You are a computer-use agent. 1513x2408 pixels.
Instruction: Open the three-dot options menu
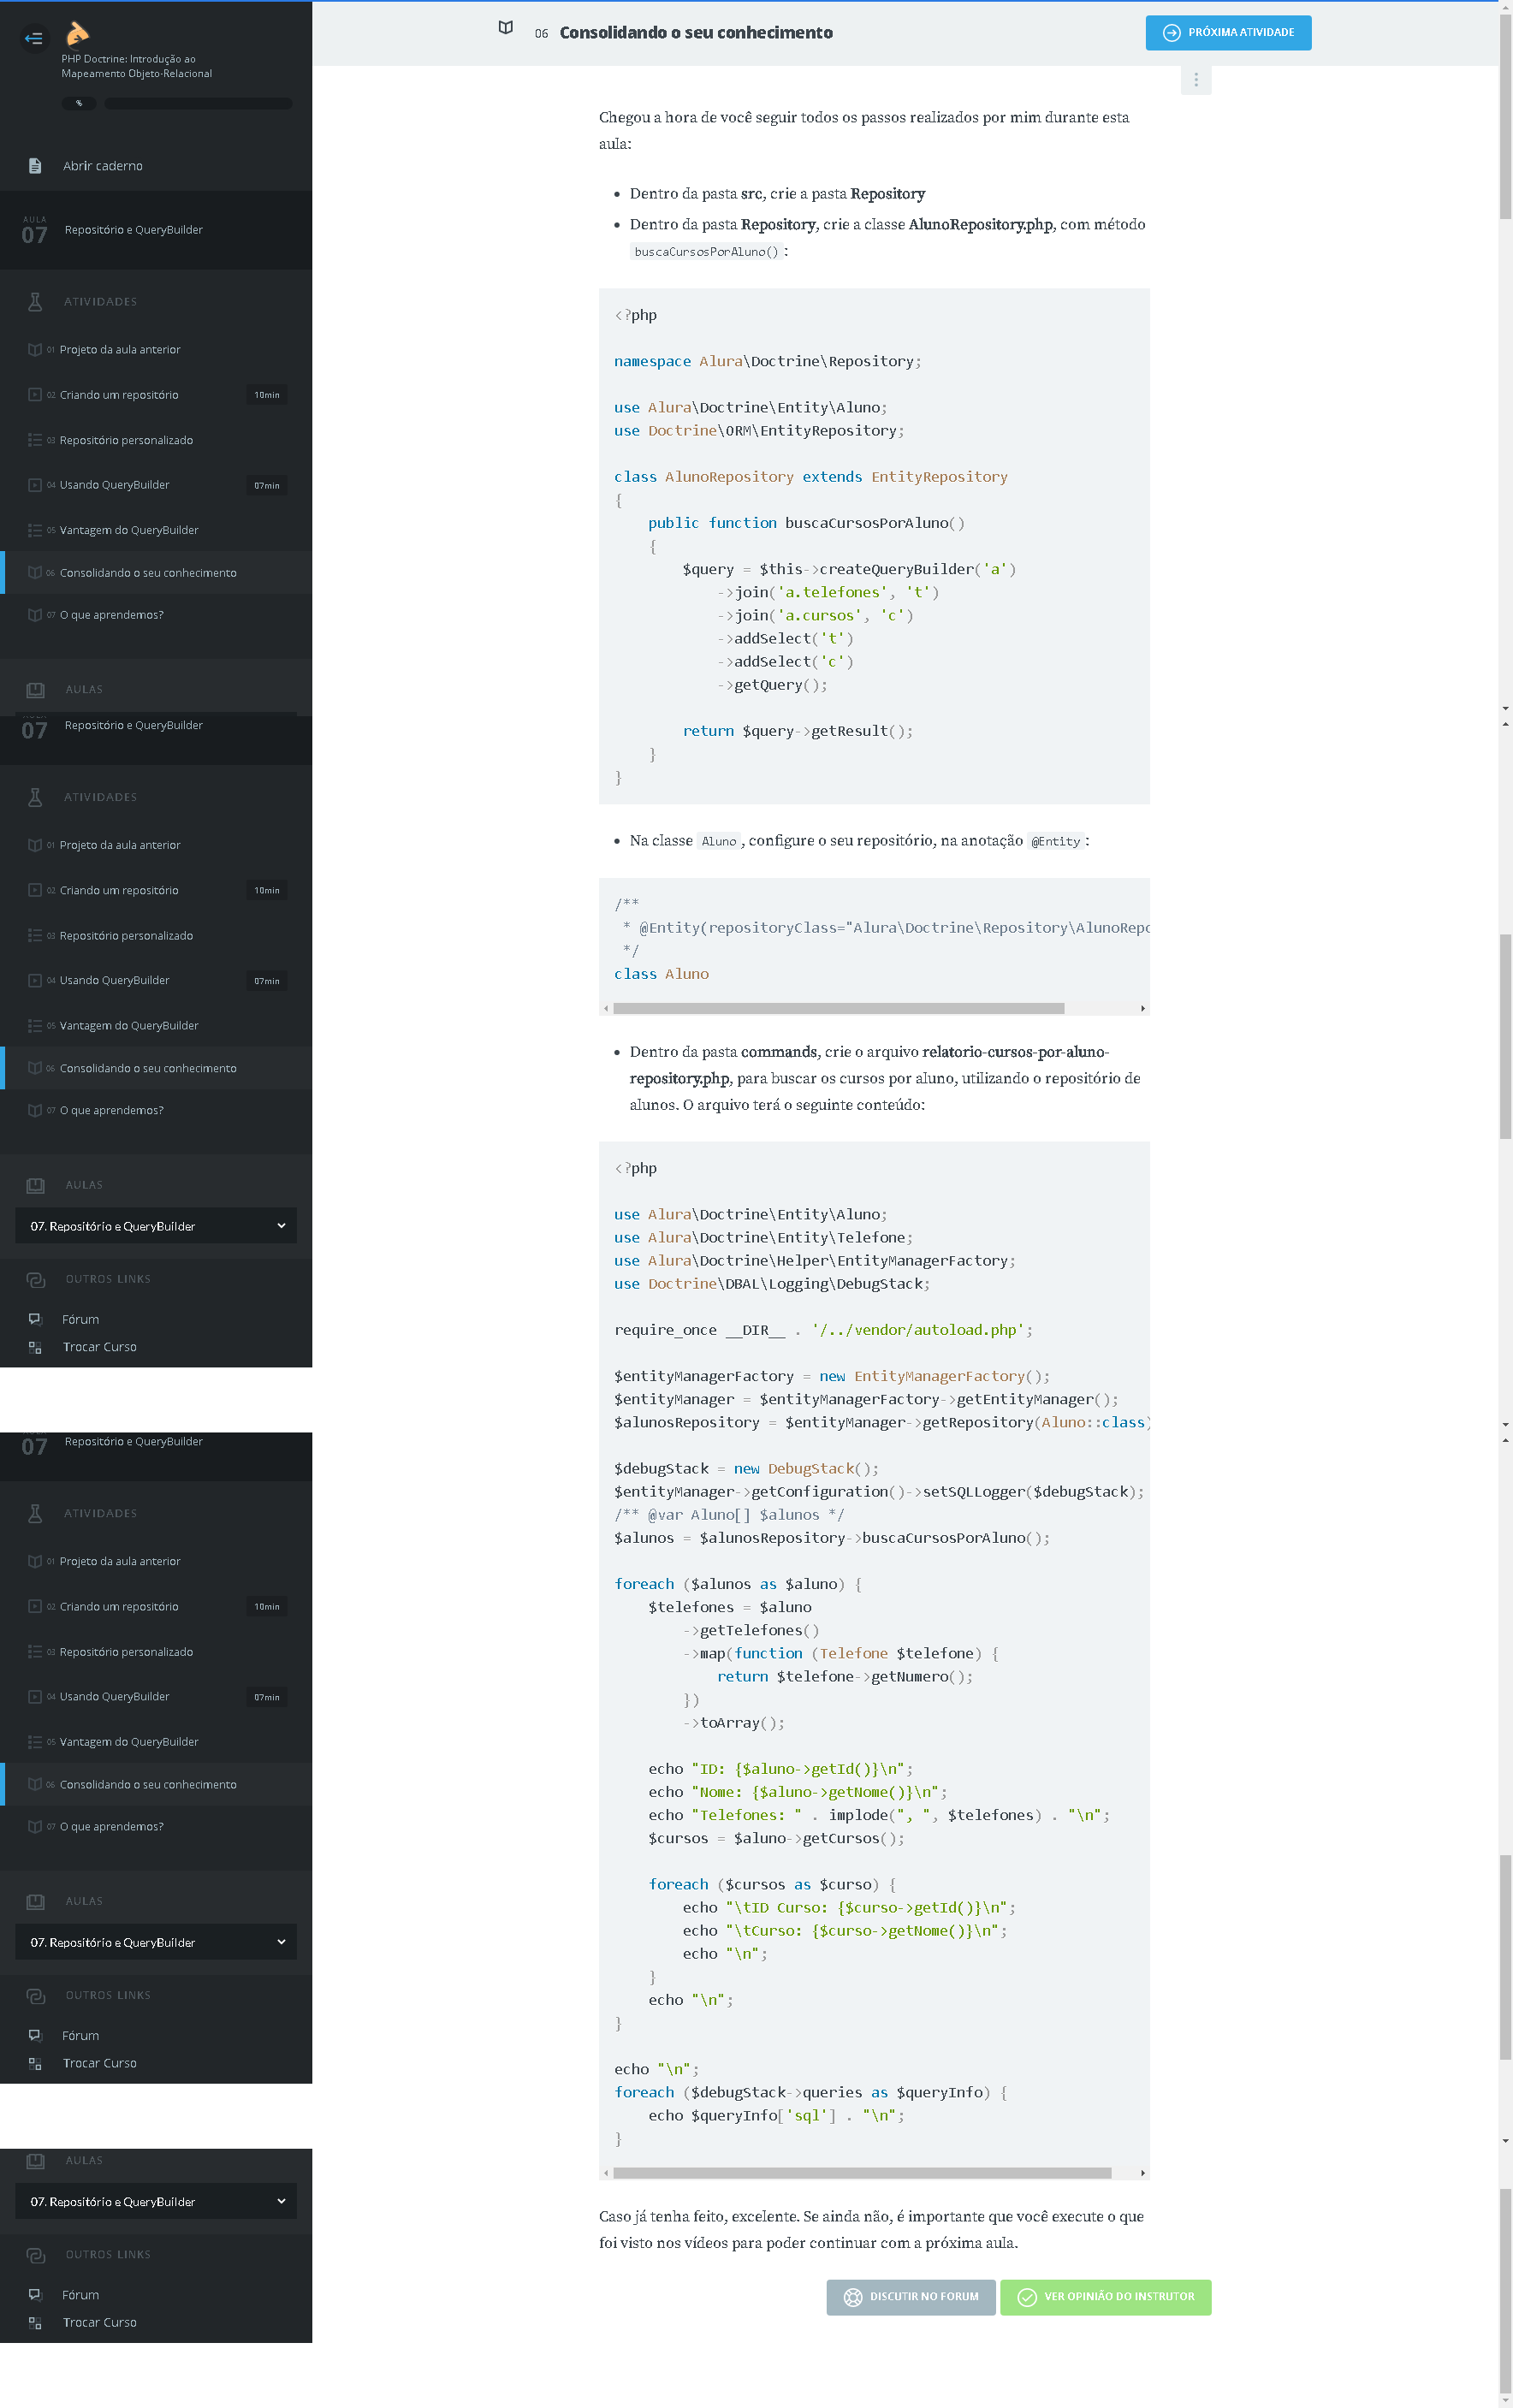coord(1195,80)
